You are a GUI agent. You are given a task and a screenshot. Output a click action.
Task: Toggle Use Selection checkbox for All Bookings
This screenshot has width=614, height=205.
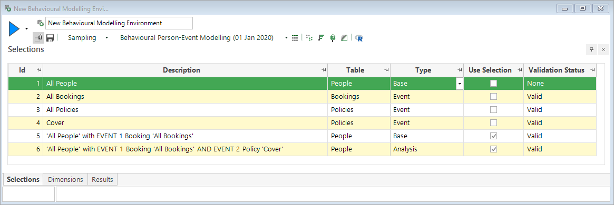494,96
